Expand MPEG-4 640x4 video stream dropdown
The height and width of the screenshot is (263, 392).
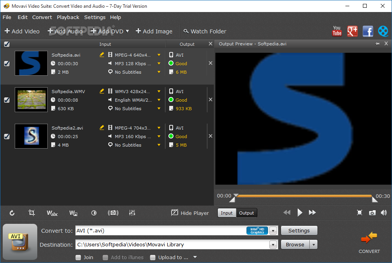pos(159,55)
